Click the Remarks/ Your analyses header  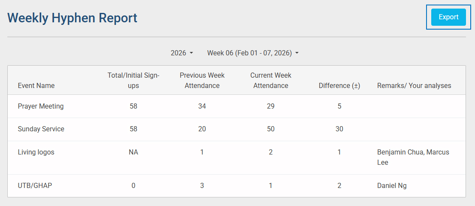(x=414, y=85)
